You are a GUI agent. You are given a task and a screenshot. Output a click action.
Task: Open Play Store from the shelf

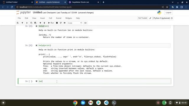(x=98, y=103)
